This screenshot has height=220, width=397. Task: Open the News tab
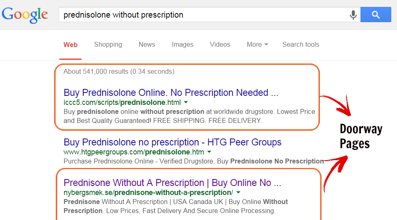pos(147,45)
